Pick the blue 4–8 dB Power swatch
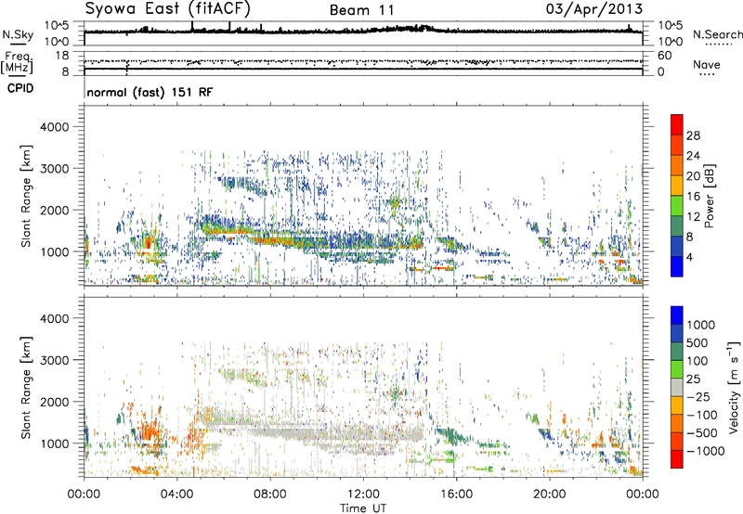The height and width of the screenshot is (514, 743). coord(677,246)
